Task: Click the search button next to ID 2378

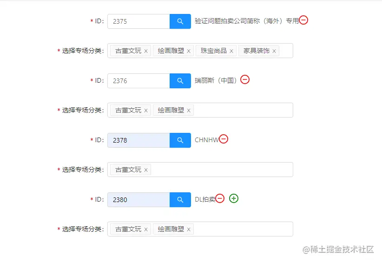Action: [180, 140]
